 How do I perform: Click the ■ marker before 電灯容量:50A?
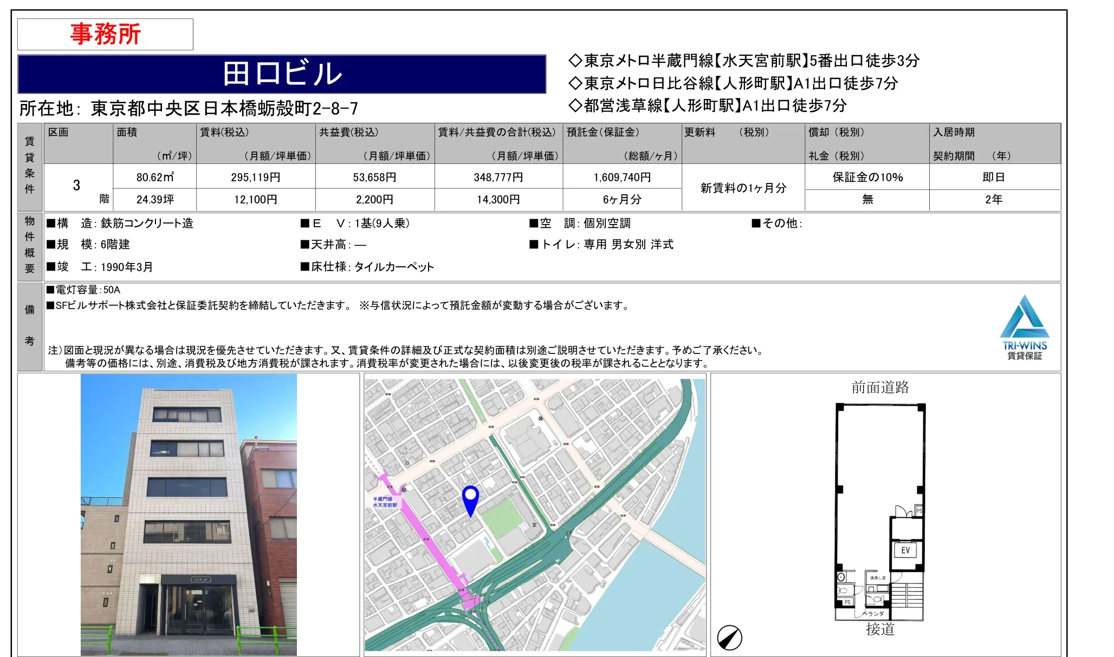click(x=50, y=290)
